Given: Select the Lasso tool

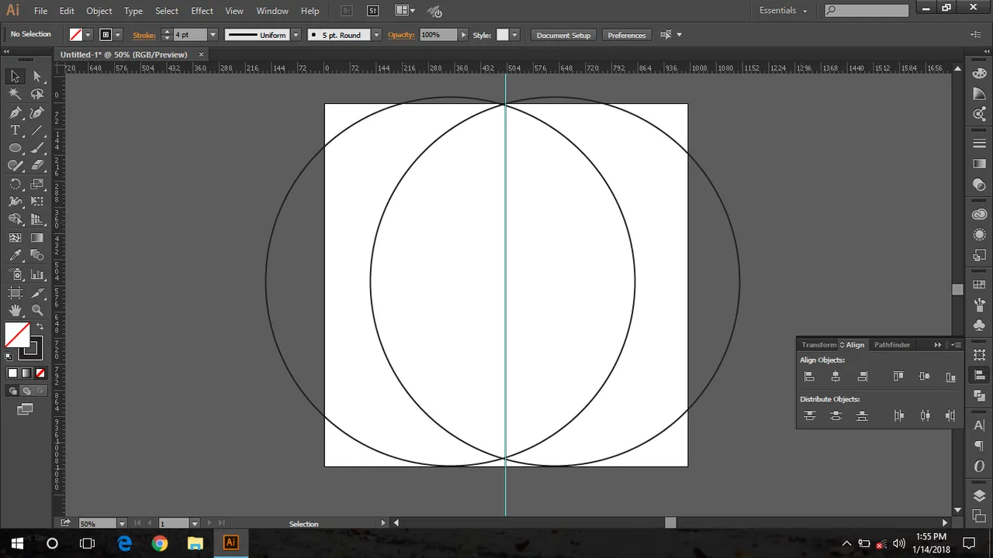Looking at the screenshot, I should pyautogui.click(x=37, y=94).
